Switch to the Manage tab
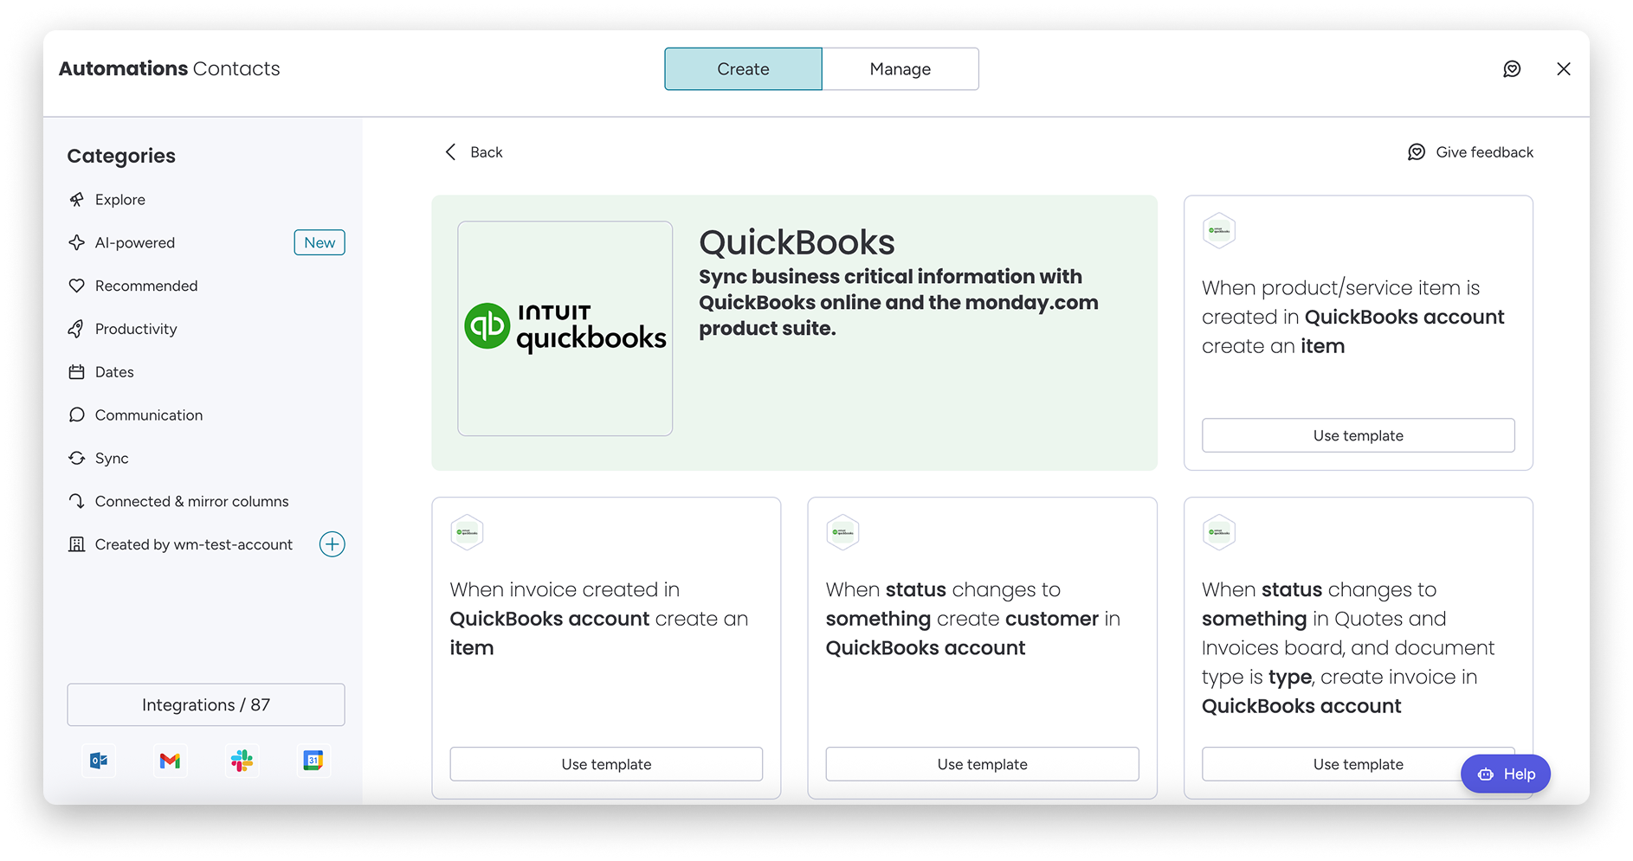Image resolution: width=1633 pixels, height=861 pixels. 900,69
